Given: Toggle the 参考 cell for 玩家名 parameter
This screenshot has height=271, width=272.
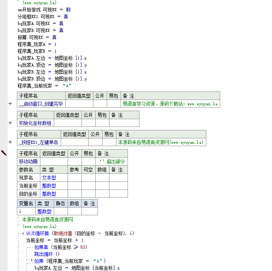Looking at the screenshot, I should click(75, 178).
